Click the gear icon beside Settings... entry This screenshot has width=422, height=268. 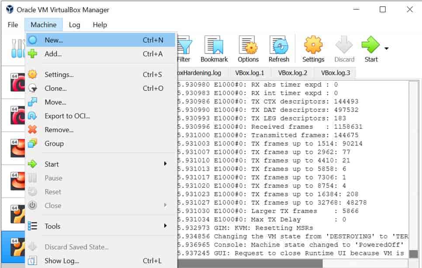pos(33,75)
